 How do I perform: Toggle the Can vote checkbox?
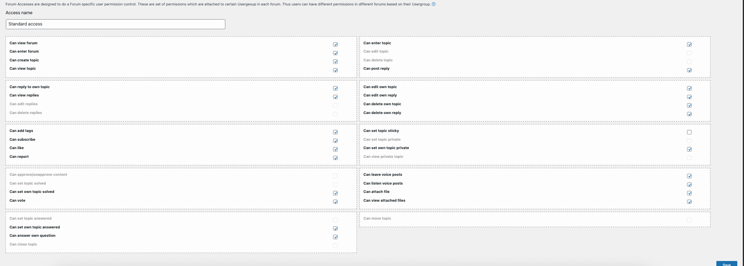pyautogui.click(x=335, y=202)
